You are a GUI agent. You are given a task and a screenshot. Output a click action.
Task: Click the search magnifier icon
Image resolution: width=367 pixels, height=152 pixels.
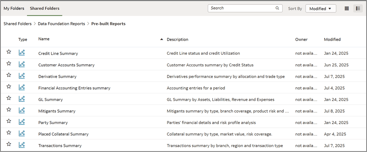[x=278, y=8]
